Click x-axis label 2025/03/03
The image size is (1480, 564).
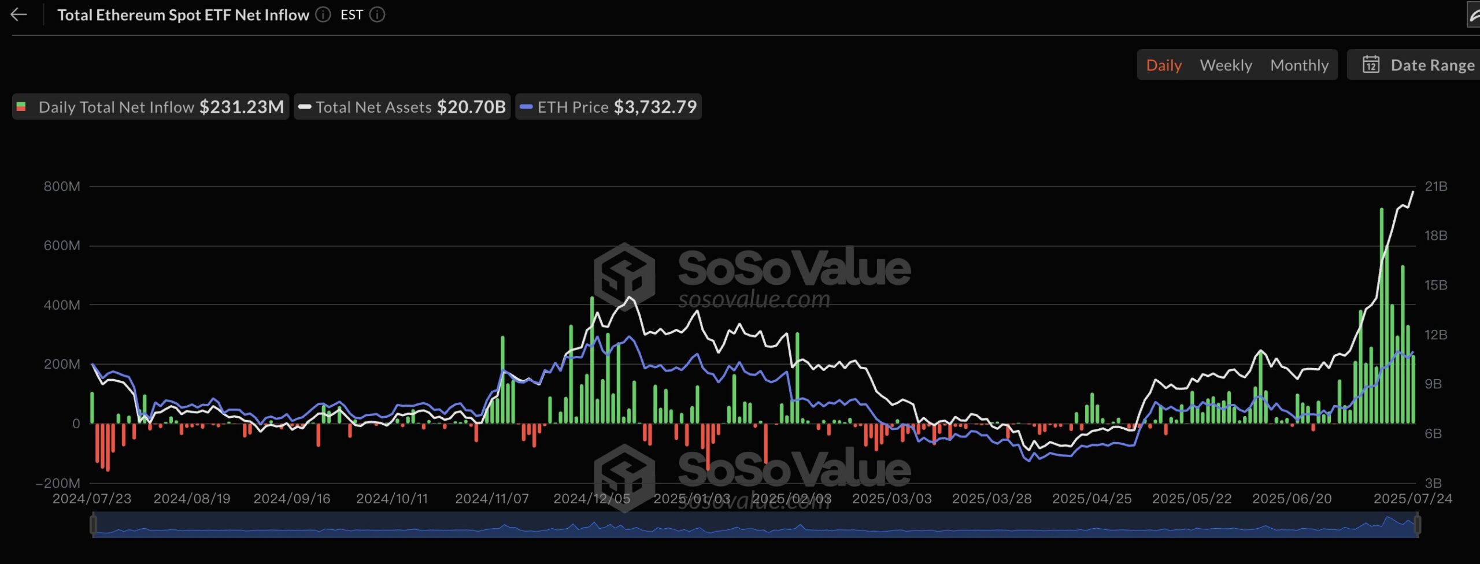tap(892, 499)
